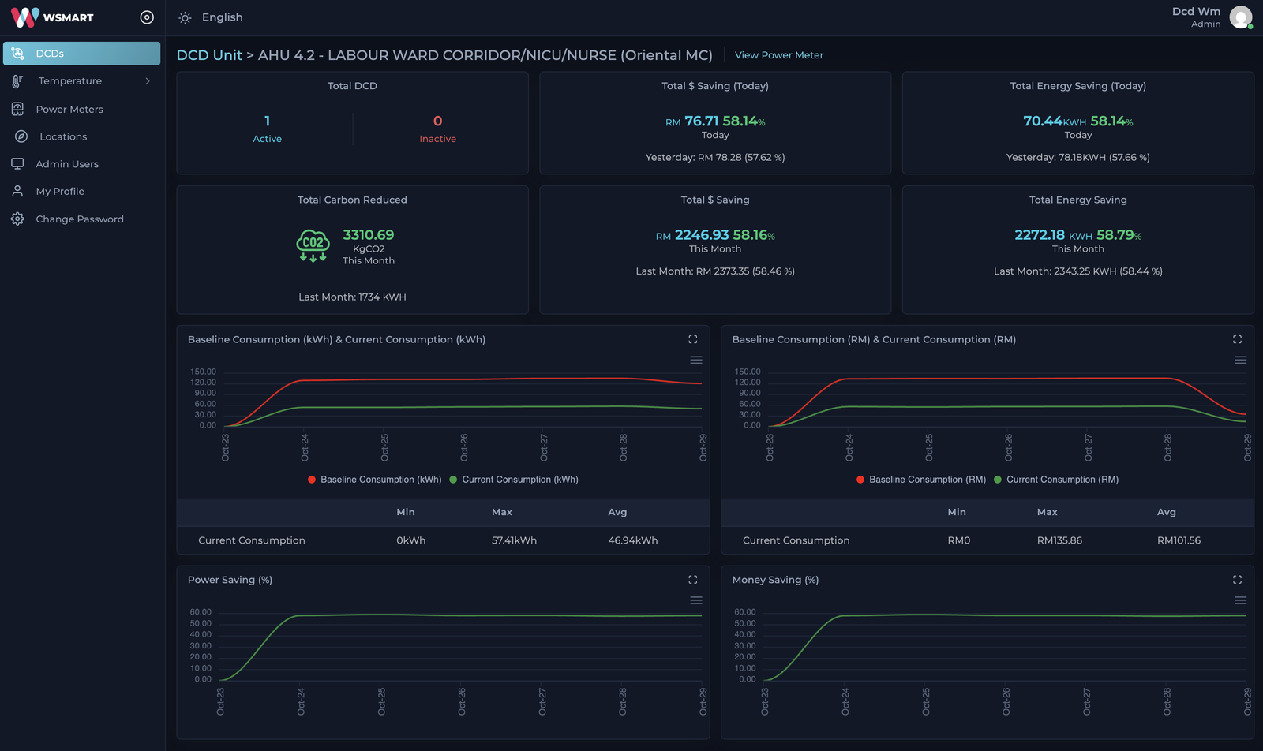The width and height of the screenshot is (1263, 751).
Task: Toggle the Current Consumption (RM) legend series
Action: [x=1056, y=480]
